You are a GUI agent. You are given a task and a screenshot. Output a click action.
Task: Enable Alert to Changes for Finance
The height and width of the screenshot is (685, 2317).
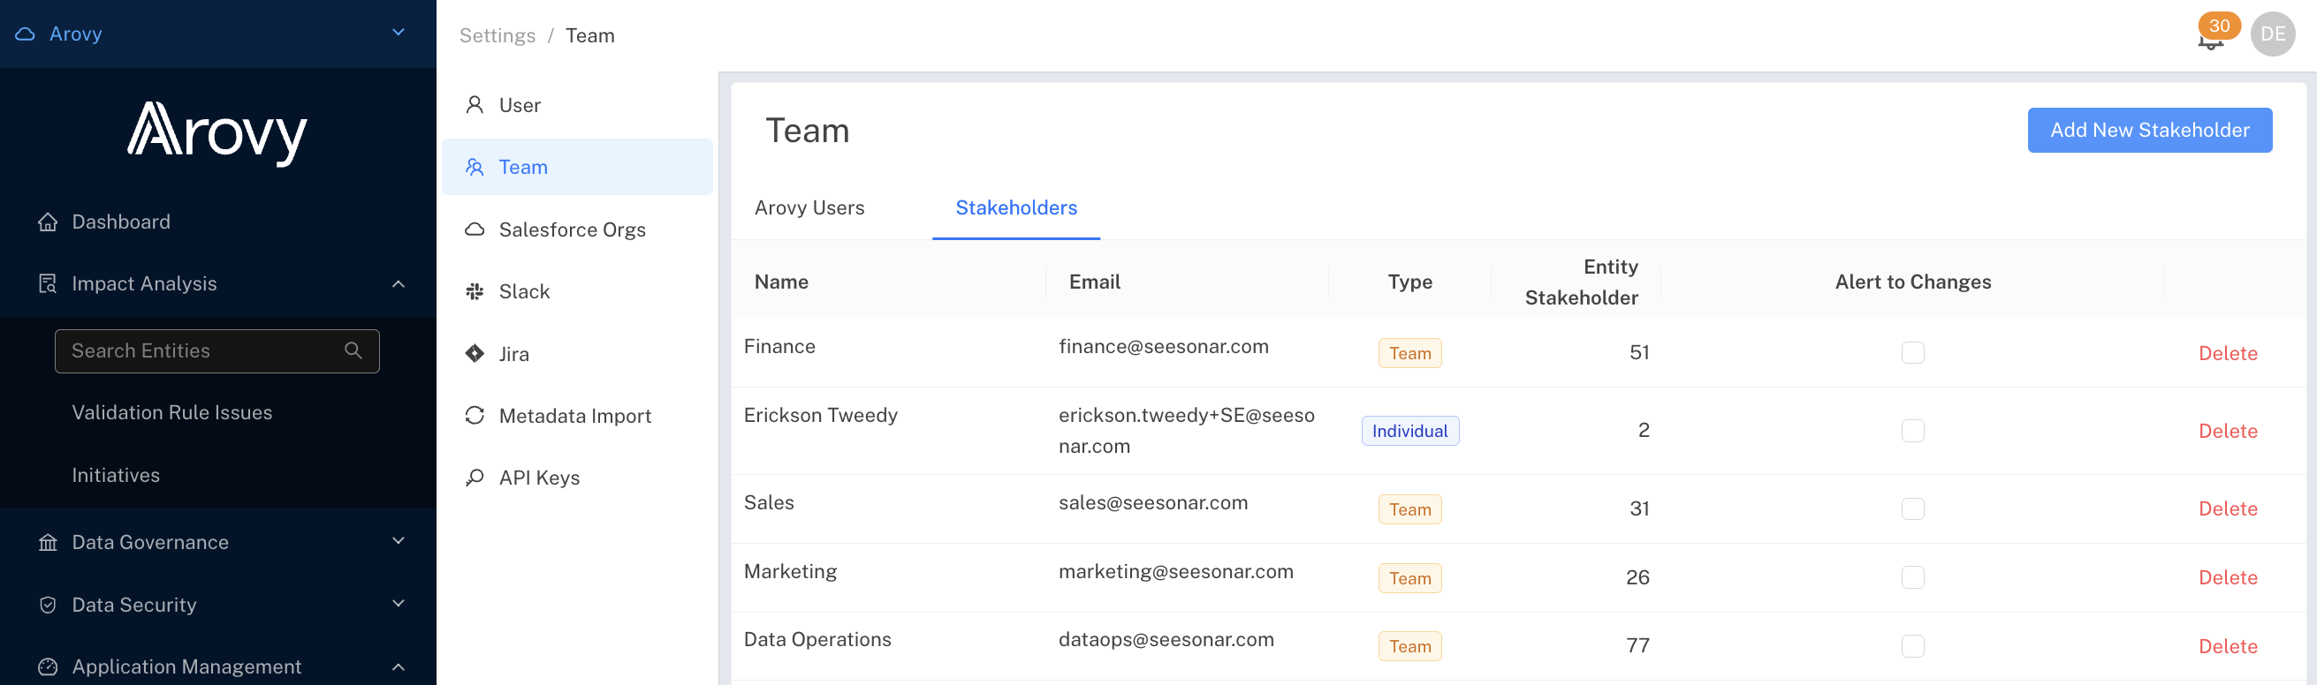point(1913,353)
